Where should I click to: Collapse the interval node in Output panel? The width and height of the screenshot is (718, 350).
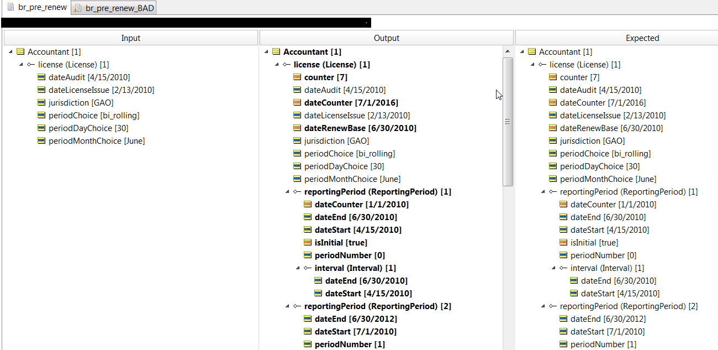(x=298, y=268)
